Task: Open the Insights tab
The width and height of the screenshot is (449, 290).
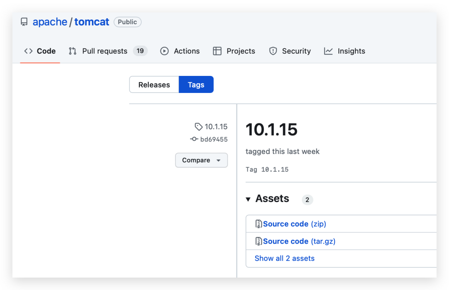Action: point(351,51)
